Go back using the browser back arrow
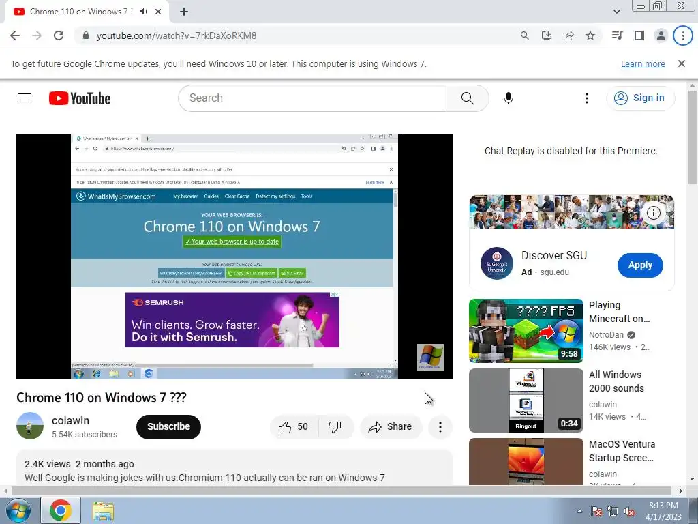The height and width of the screenshot is (524, 698). click(15, 35)
